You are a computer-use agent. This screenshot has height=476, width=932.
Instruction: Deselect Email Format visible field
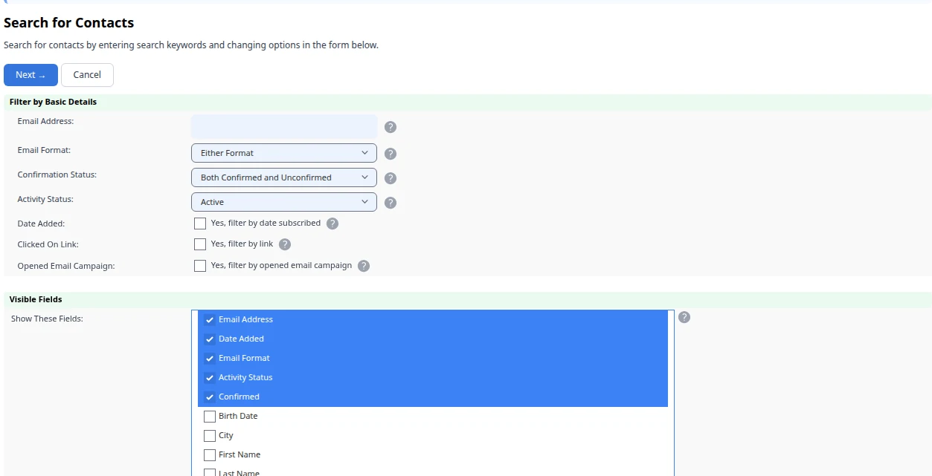tap(210, 359)
